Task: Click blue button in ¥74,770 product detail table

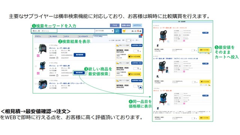Action: [x=205, y=33]
